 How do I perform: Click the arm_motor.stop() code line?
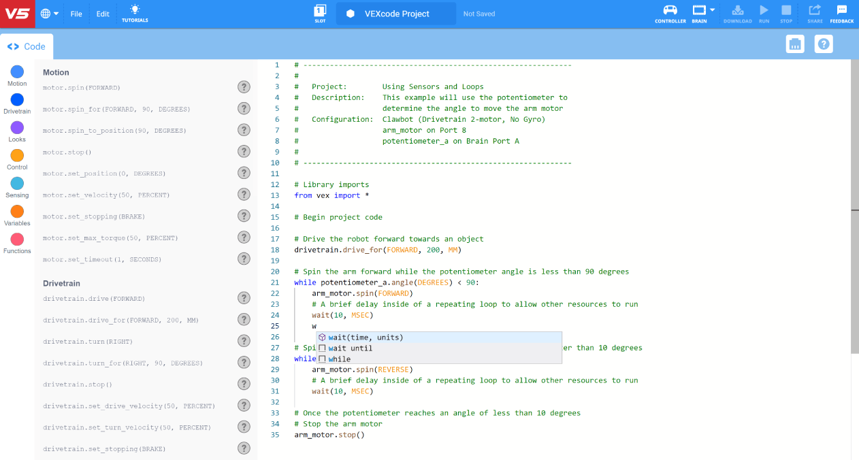coord(329,435)
